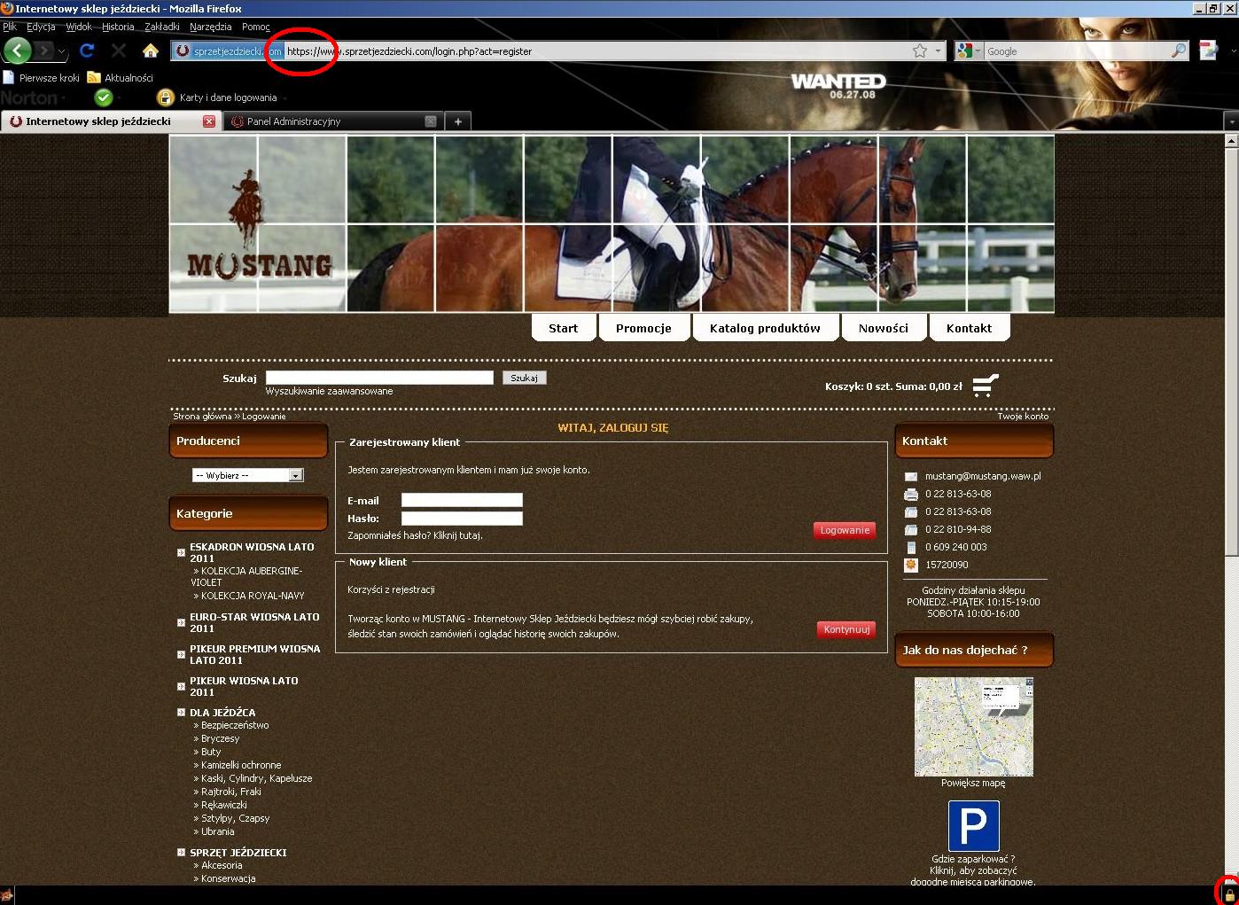The height and width of the screenshot is (905, 1239).
Task: Expand the EURO-STAR WIOSNA LATO 2011 category
Action: [x=181, y=622]
